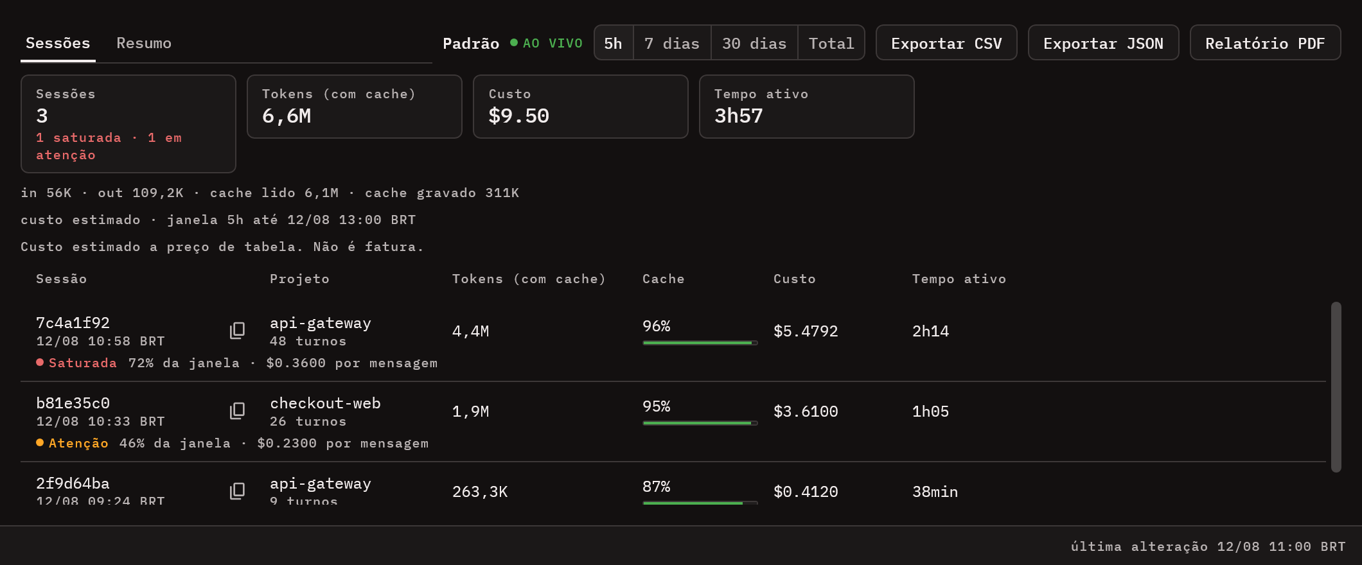This screenshot has height=565, width=1362.
Task: Select the 7 dias time range
Action: pyautogui.click(x=672, y=43)
